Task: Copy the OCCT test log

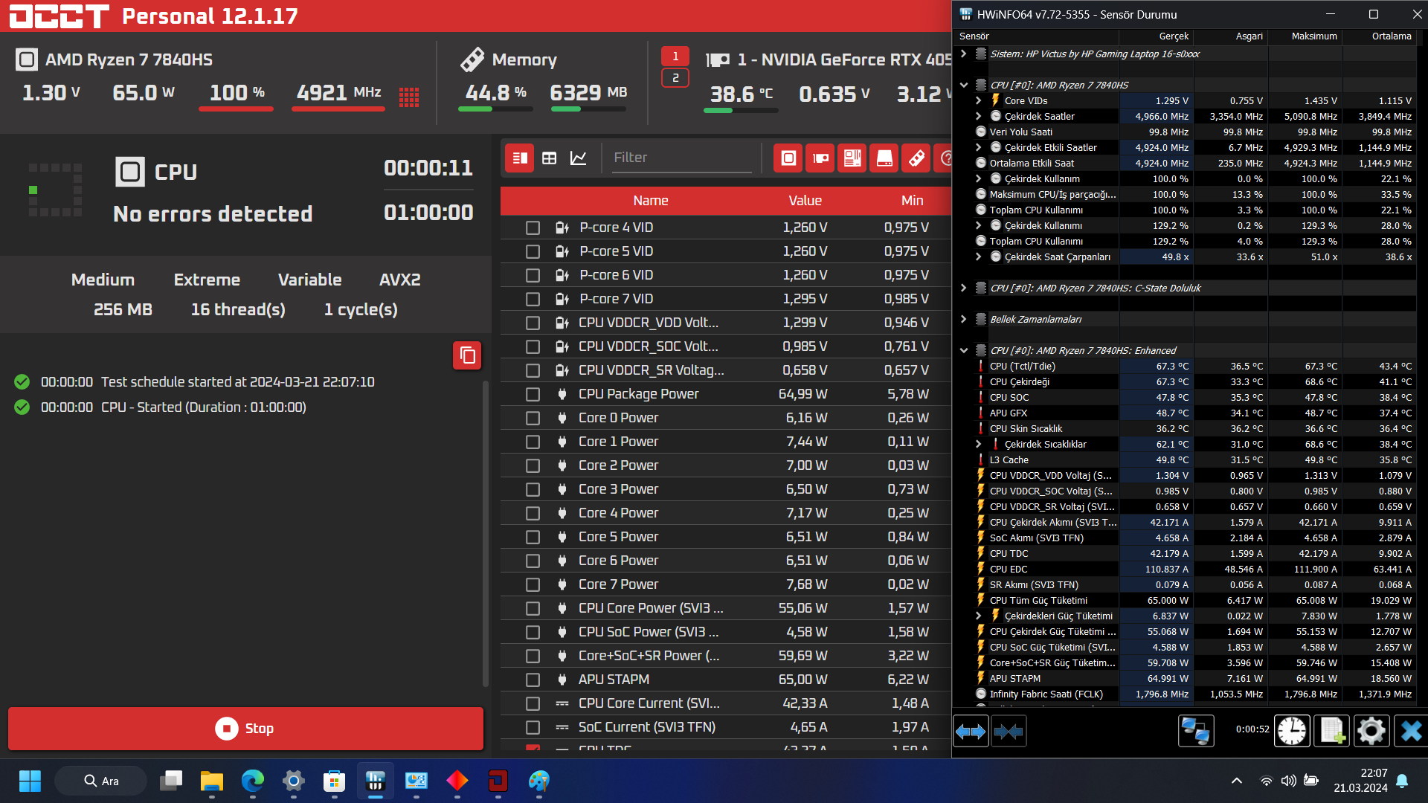Action: pos(467,355)
